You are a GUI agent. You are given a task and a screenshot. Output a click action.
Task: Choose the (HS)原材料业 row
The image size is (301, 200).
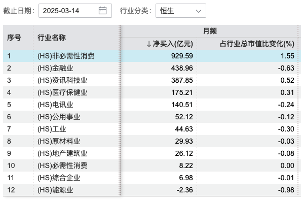(x=150, y=141)
